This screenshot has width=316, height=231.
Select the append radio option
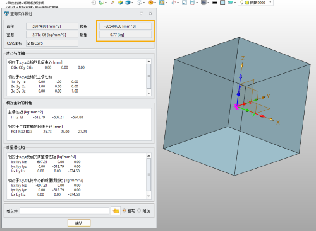[x=139, y=211]
